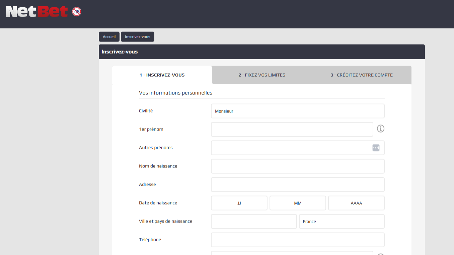Open the Civilité dropdown showing Monsieur

point(297,111)
